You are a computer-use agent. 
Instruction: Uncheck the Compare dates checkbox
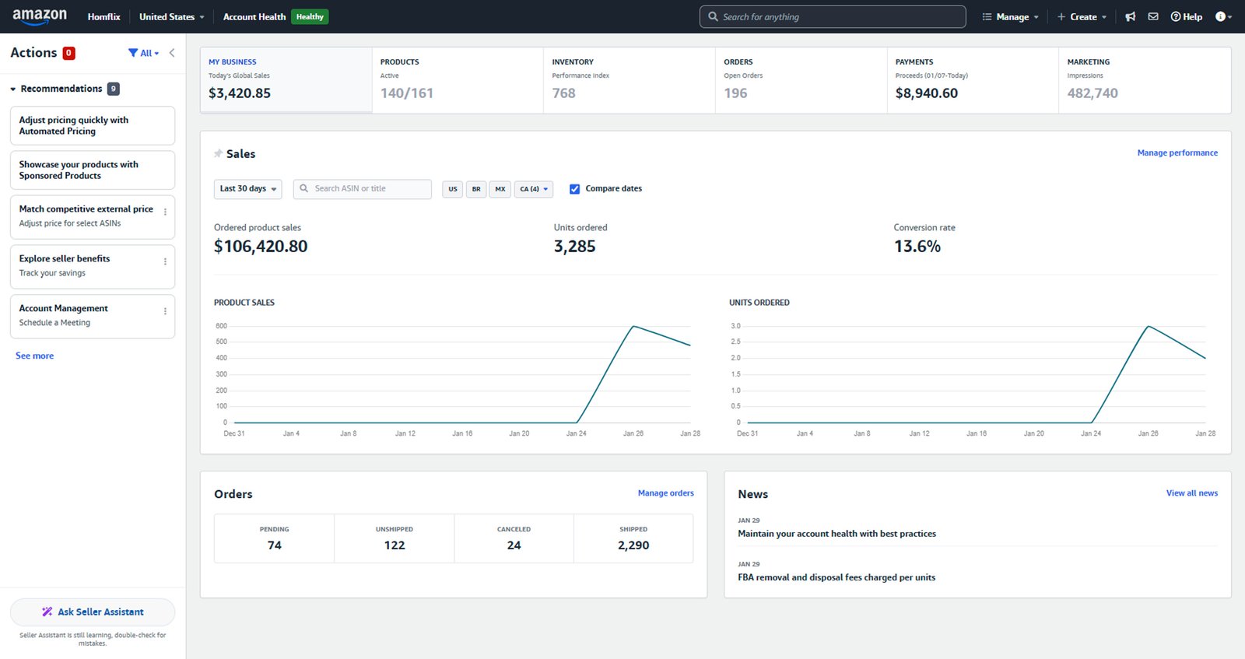click(574, 189)
